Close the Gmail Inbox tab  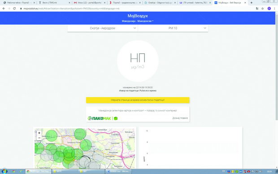(105, 3)
